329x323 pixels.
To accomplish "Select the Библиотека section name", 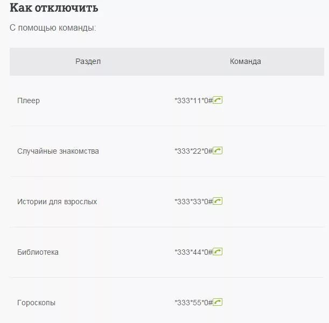I will point(38,252).
